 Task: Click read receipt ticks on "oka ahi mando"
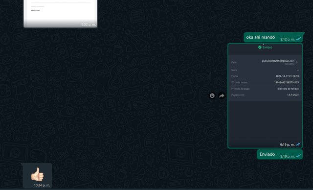click(x=298, y=39)
